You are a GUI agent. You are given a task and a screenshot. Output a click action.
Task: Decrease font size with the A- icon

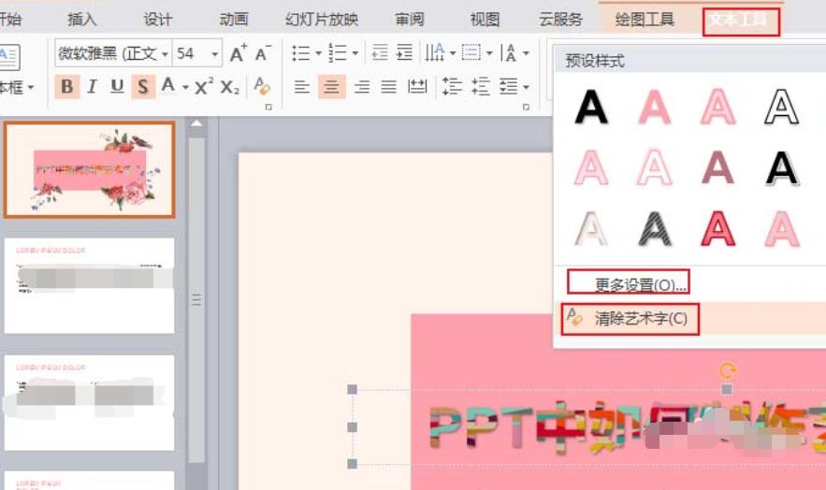(x=264, y=53)
